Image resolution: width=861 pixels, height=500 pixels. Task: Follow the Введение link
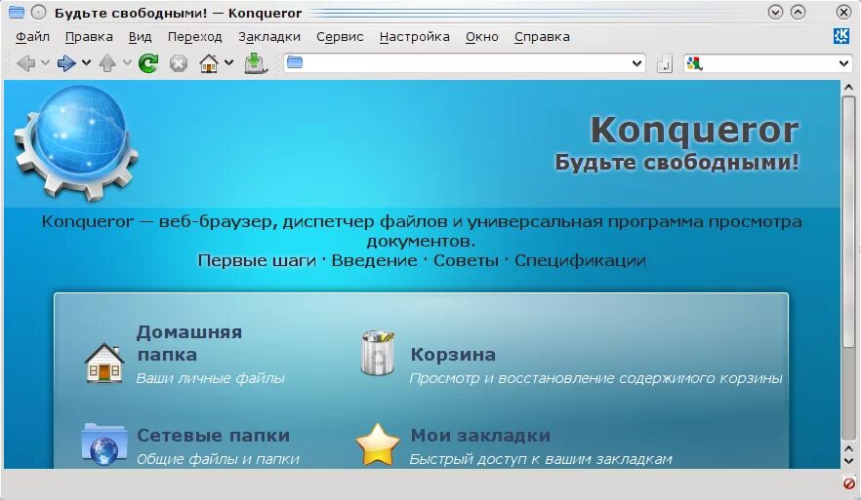pyautogui.click(x=375, y=260)
